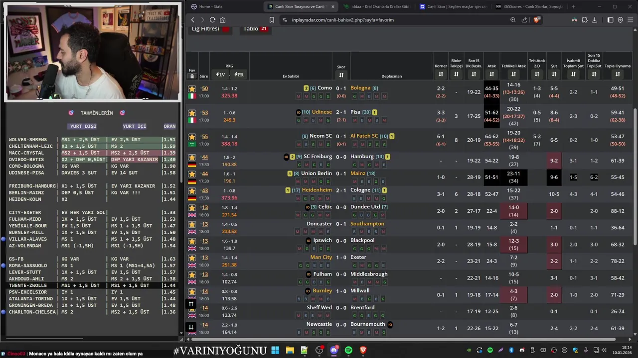638x358 pixels.
Task: Toggle favorite star for Udinese–Pisa match
Action: [192, 113]
